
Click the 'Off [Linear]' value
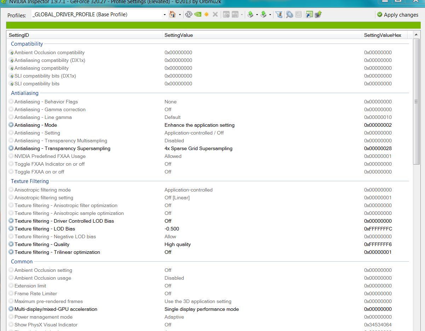(x=177, y=198)
